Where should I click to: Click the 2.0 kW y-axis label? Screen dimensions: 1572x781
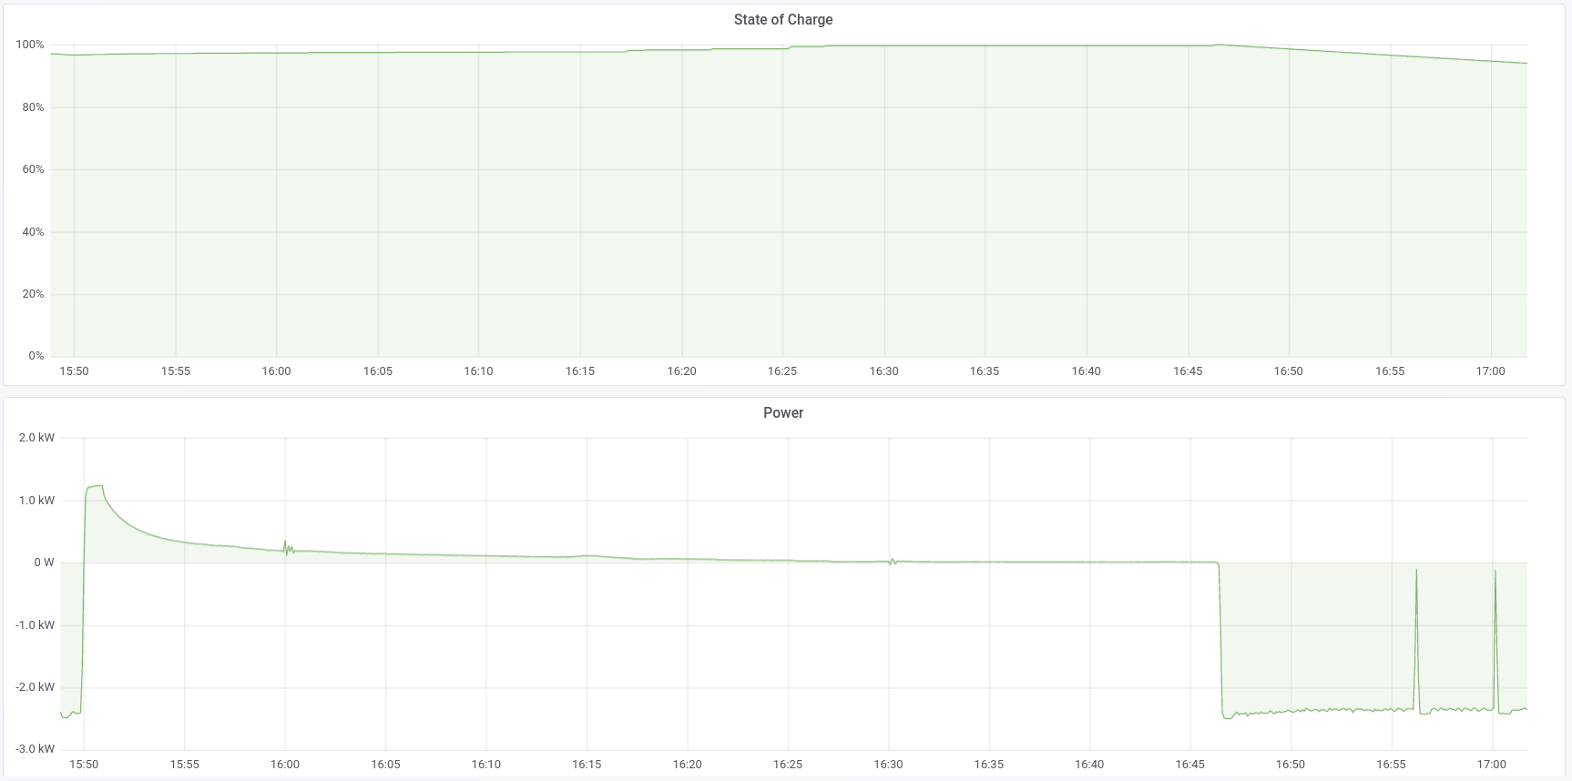click(36, 438)
